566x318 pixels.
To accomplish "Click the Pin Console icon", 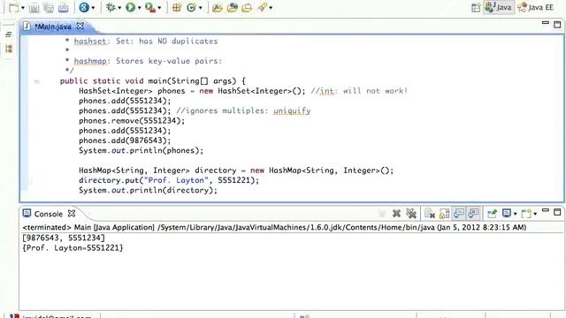I will [x=492, y=214].
